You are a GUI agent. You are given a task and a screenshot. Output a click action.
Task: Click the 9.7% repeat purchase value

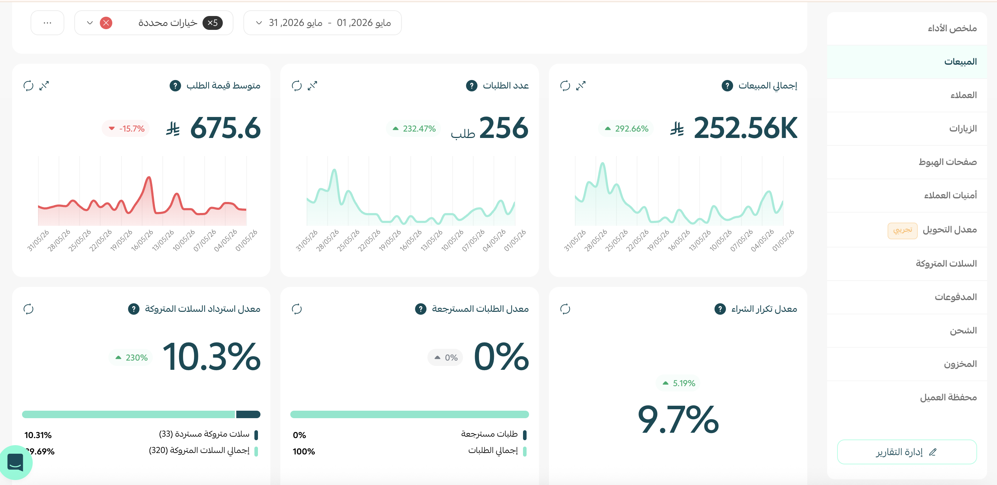coord(678,419)
